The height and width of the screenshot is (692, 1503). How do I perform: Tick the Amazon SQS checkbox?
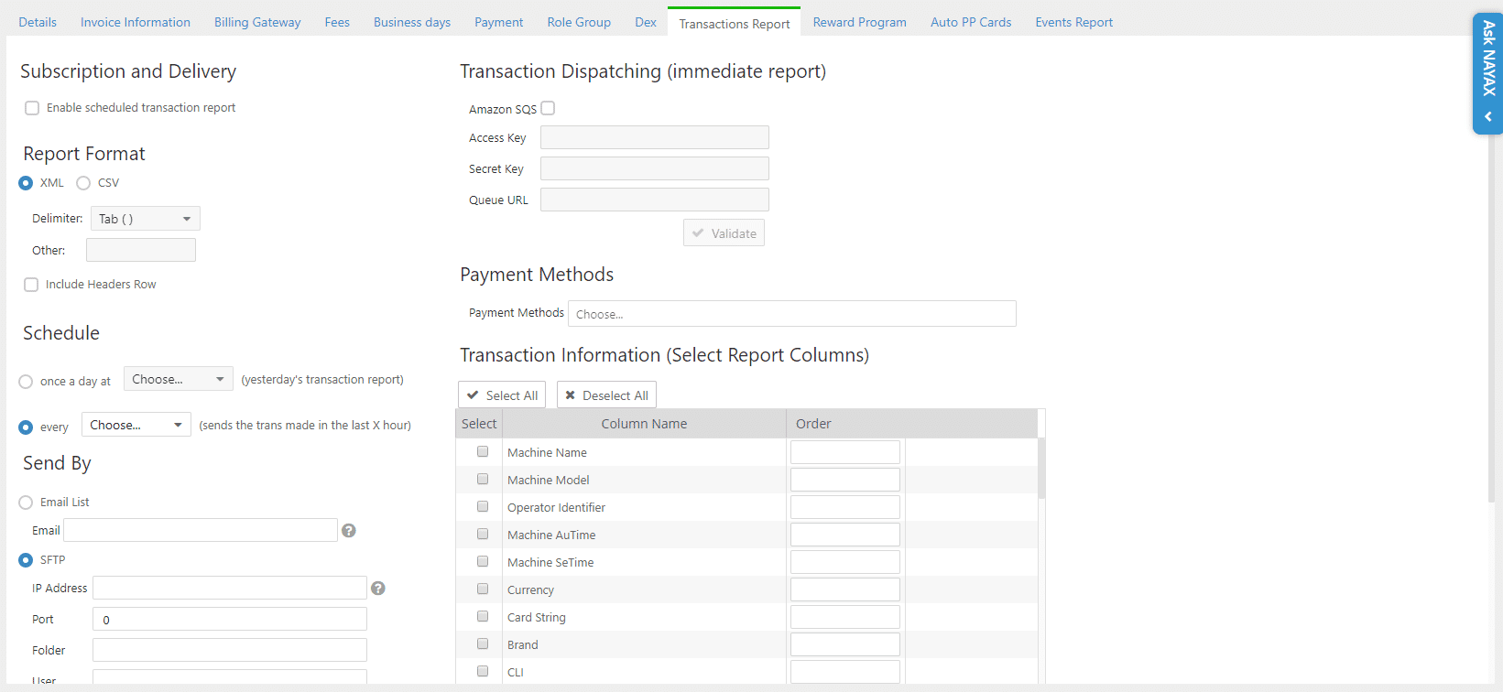coord(548,108)
